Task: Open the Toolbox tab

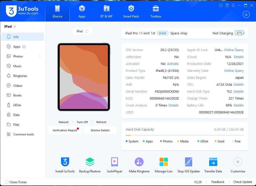Action: click(x=156, y=11)
